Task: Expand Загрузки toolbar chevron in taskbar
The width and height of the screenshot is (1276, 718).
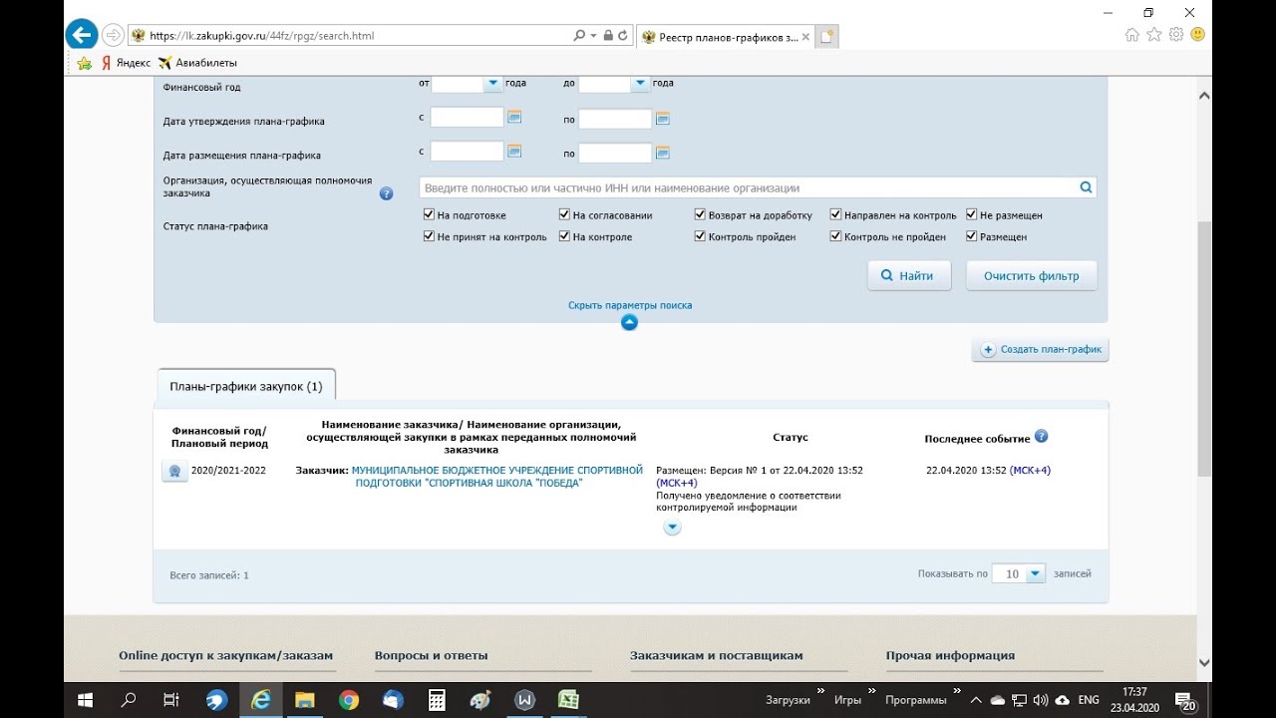Action: (821, 690)
